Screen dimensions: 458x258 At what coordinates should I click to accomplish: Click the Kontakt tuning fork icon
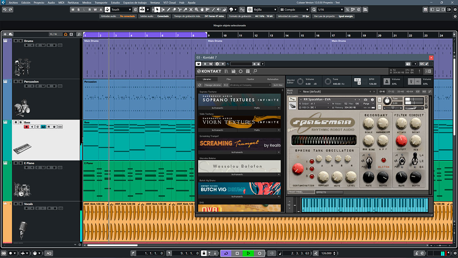point(411,82)
